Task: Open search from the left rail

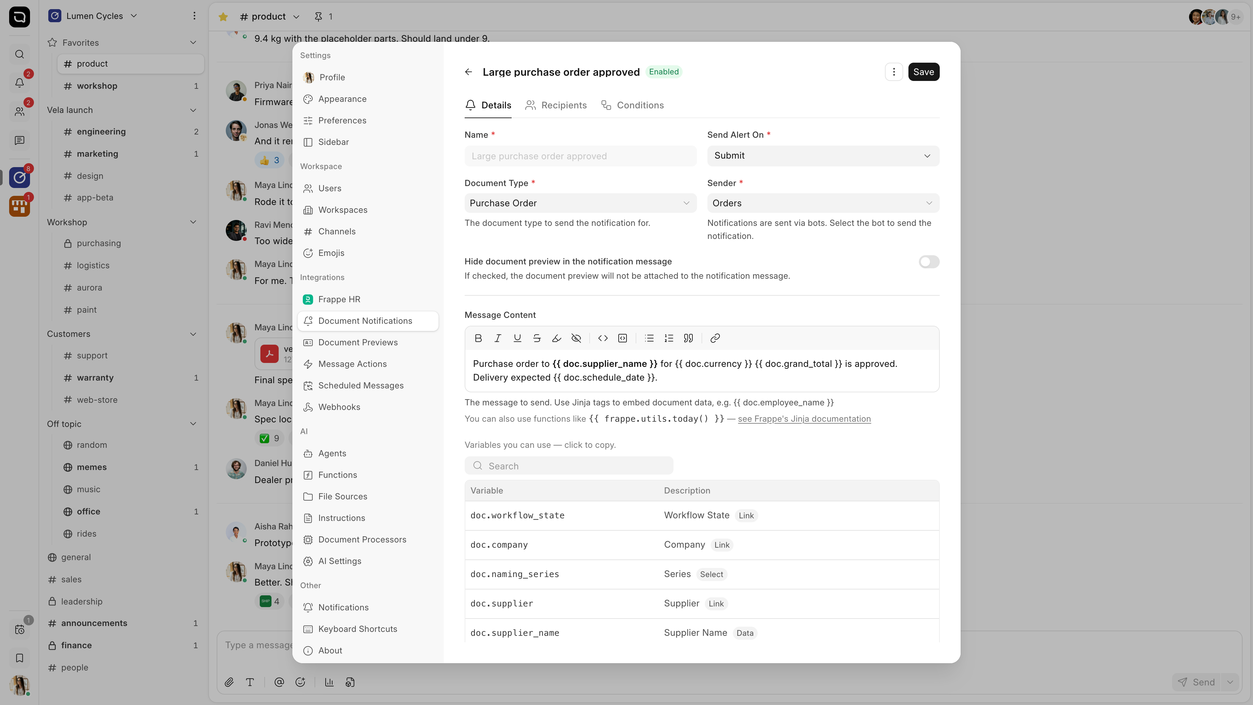Action: [20, 54]
